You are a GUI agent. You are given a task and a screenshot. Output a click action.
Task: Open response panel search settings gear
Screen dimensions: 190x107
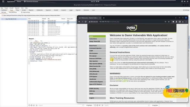point(97,105)
